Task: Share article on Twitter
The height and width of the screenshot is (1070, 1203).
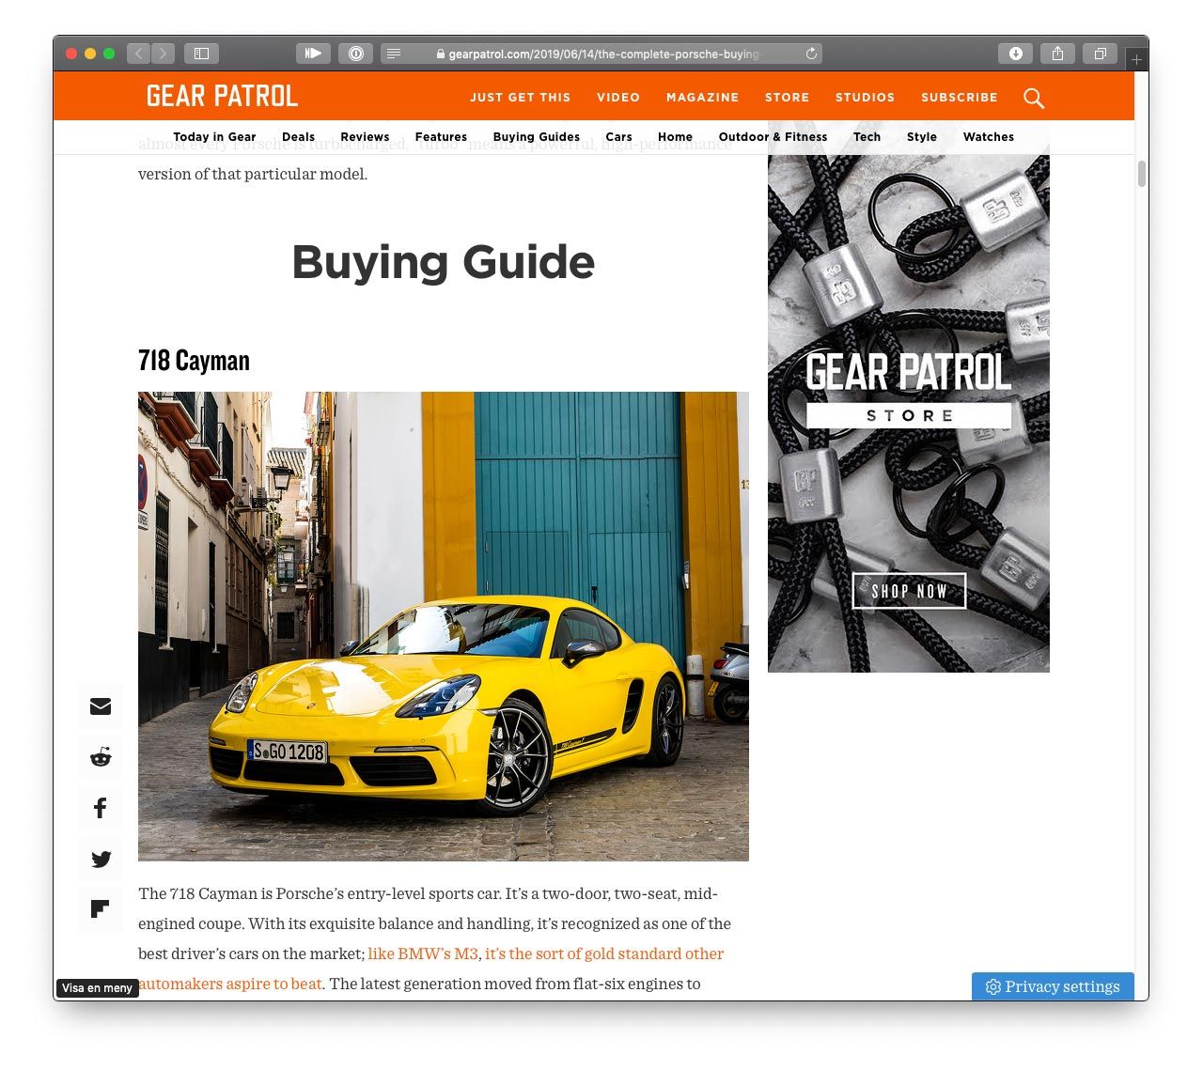Action: (x=101, y=859)
